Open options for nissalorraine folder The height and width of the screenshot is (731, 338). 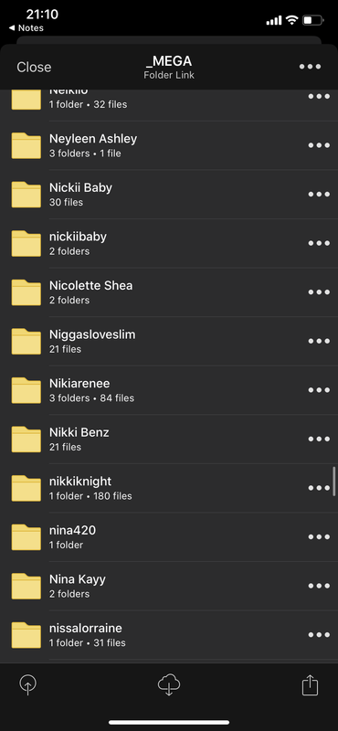(x=320, y=635)
